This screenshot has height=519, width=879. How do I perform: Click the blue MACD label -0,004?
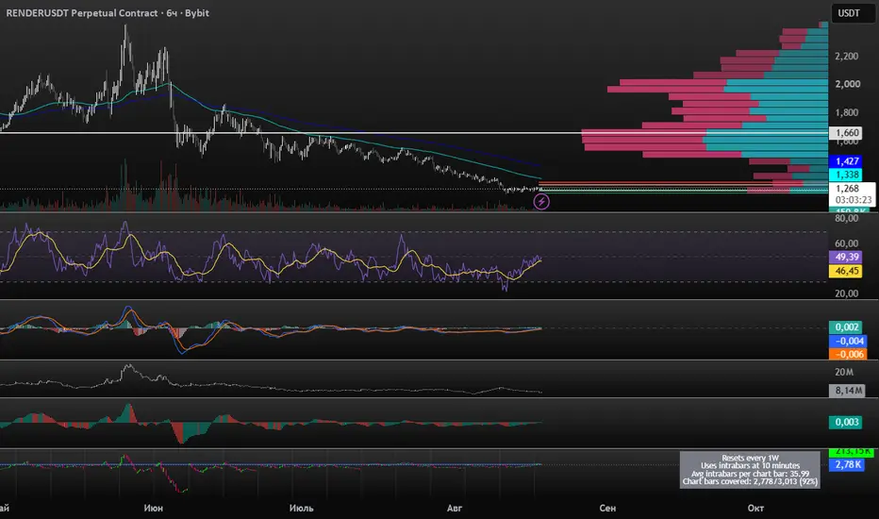pos(848,342)
